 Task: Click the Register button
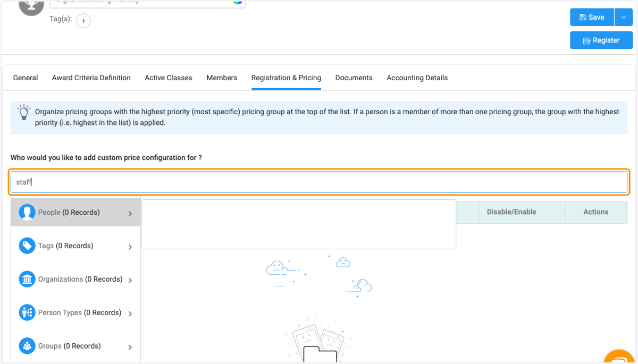(x=601, y=40)
